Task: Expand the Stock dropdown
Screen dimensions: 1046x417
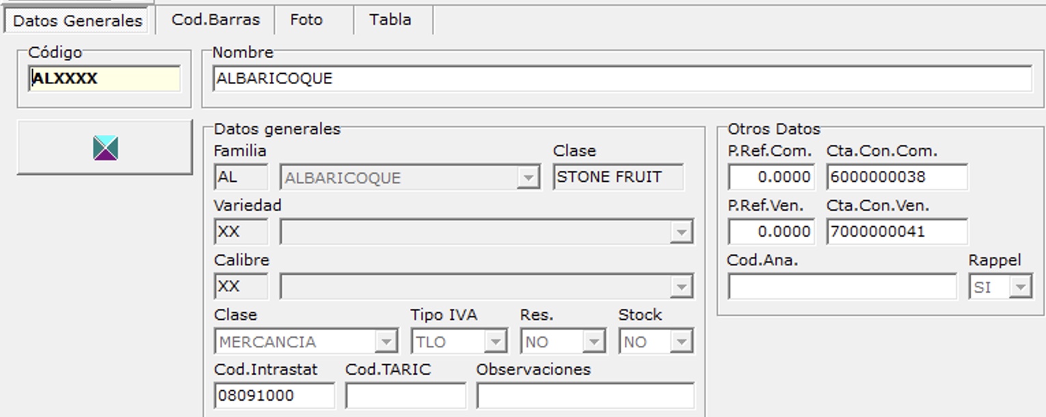Action: 681,342
